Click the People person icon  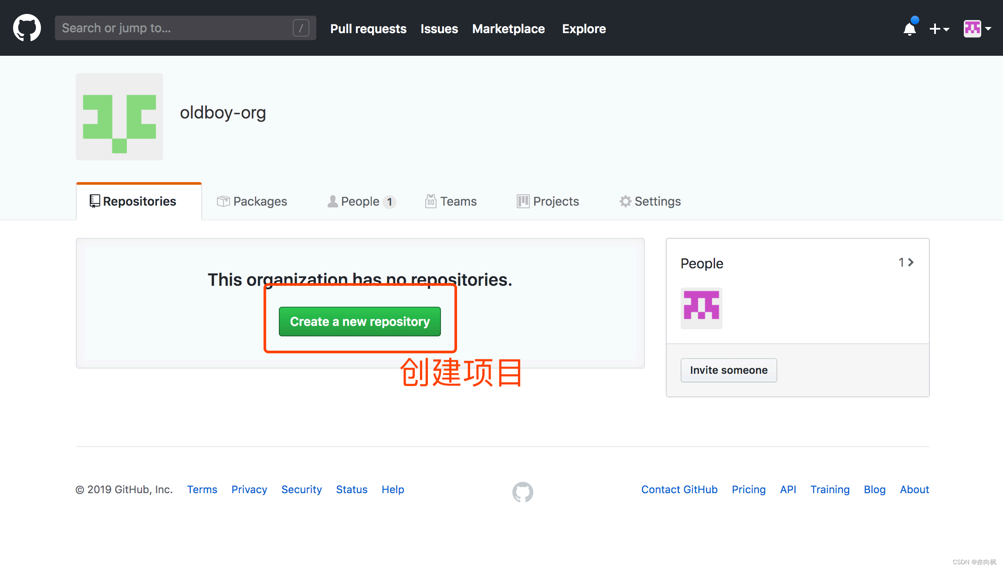(x=333, y=201)
